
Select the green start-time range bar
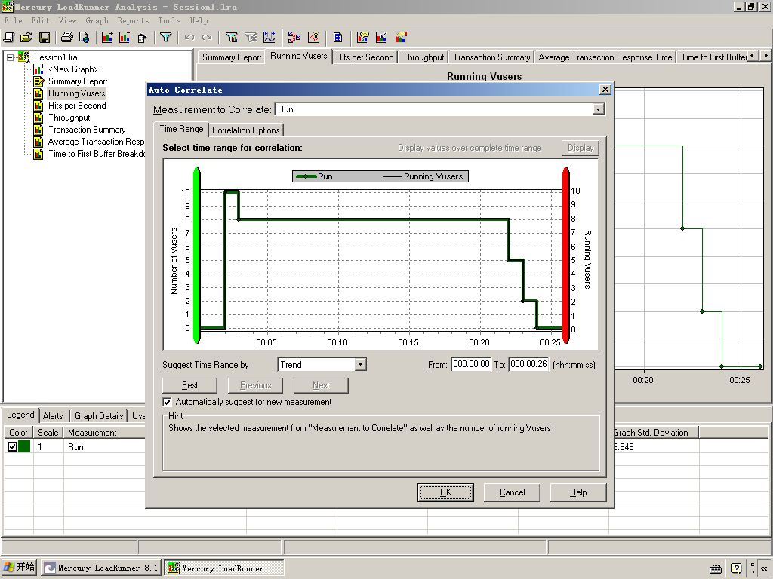tap(197, 255)
